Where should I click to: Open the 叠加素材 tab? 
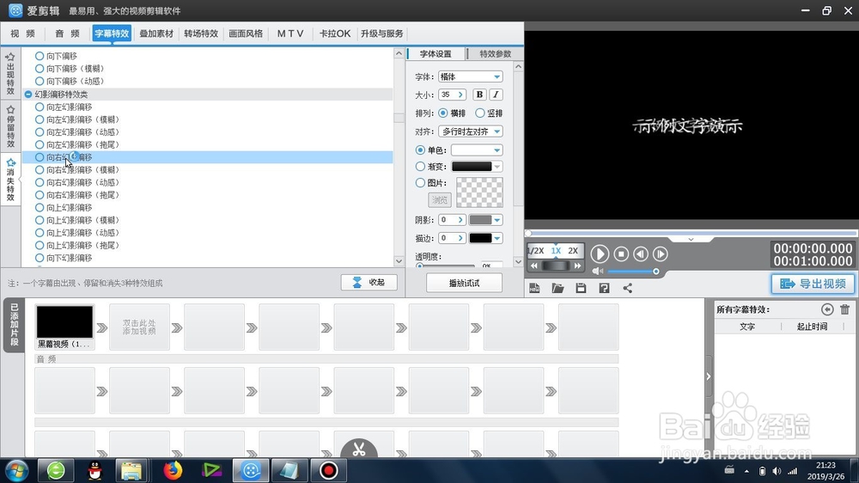point(156,34)
